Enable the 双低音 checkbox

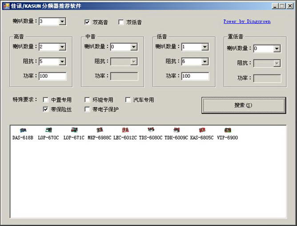click(x=121, y=22)
